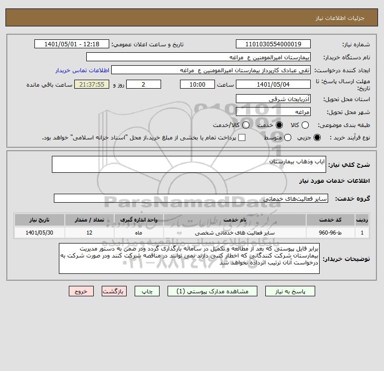The image size is (384, 371).
Task: Open buyer contact information link
Action: click(x=82, y=70)
